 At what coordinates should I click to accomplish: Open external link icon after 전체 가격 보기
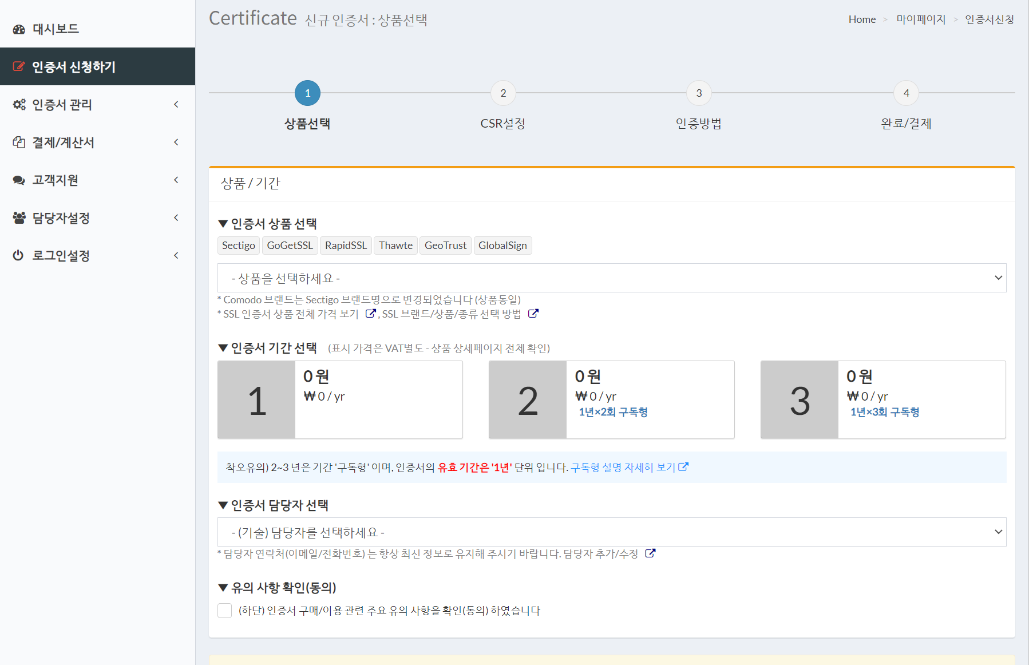click(x=371, y=313)
